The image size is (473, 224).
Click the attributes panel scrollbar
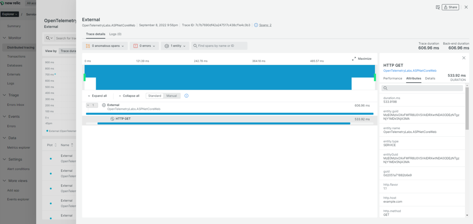467,109
